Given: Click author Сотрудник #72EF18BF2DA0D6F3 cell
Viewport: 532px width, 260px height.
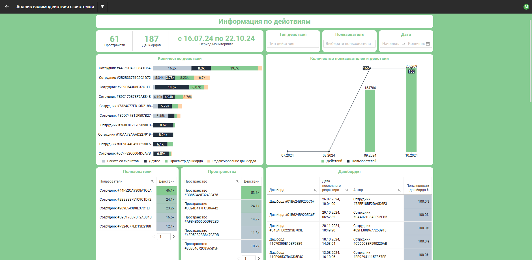Looking at the screenshot, I should tap(377, 201).
